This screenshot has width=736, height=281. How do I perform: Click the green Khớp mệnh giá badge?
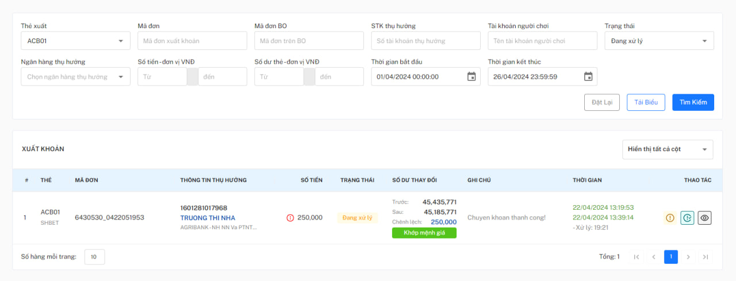point(424,233)
